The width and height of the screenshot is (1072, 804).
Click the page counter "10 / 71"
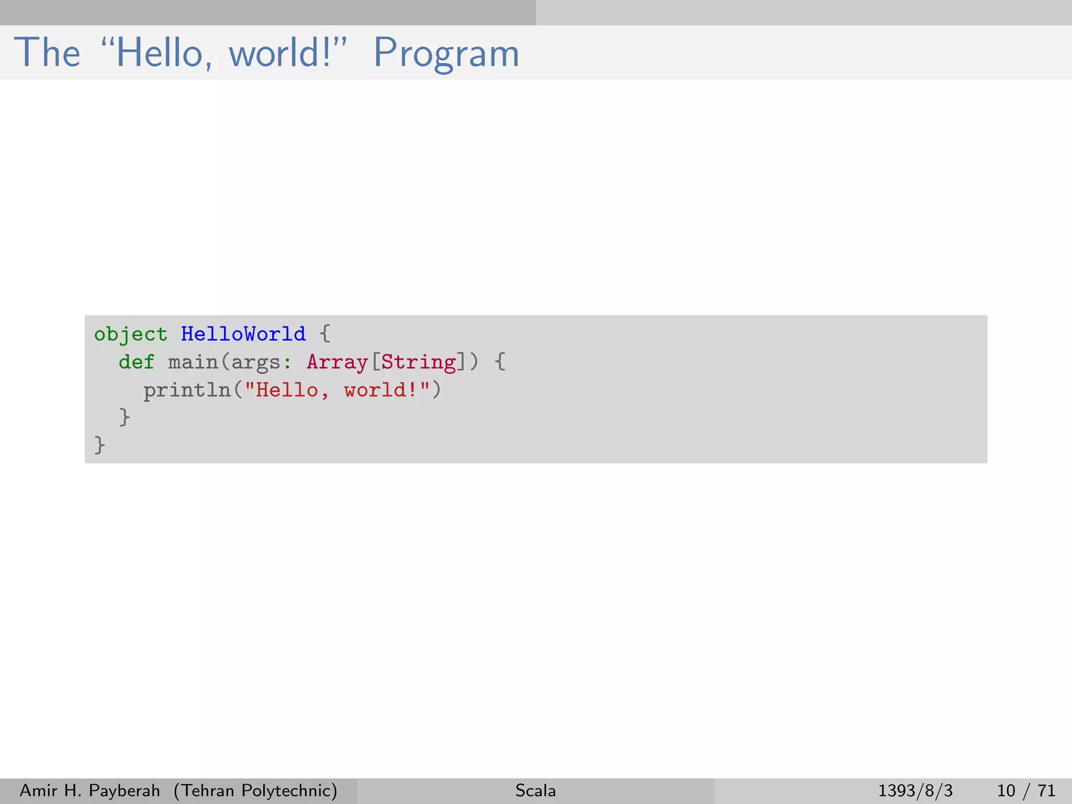(x=1026, y=790)
